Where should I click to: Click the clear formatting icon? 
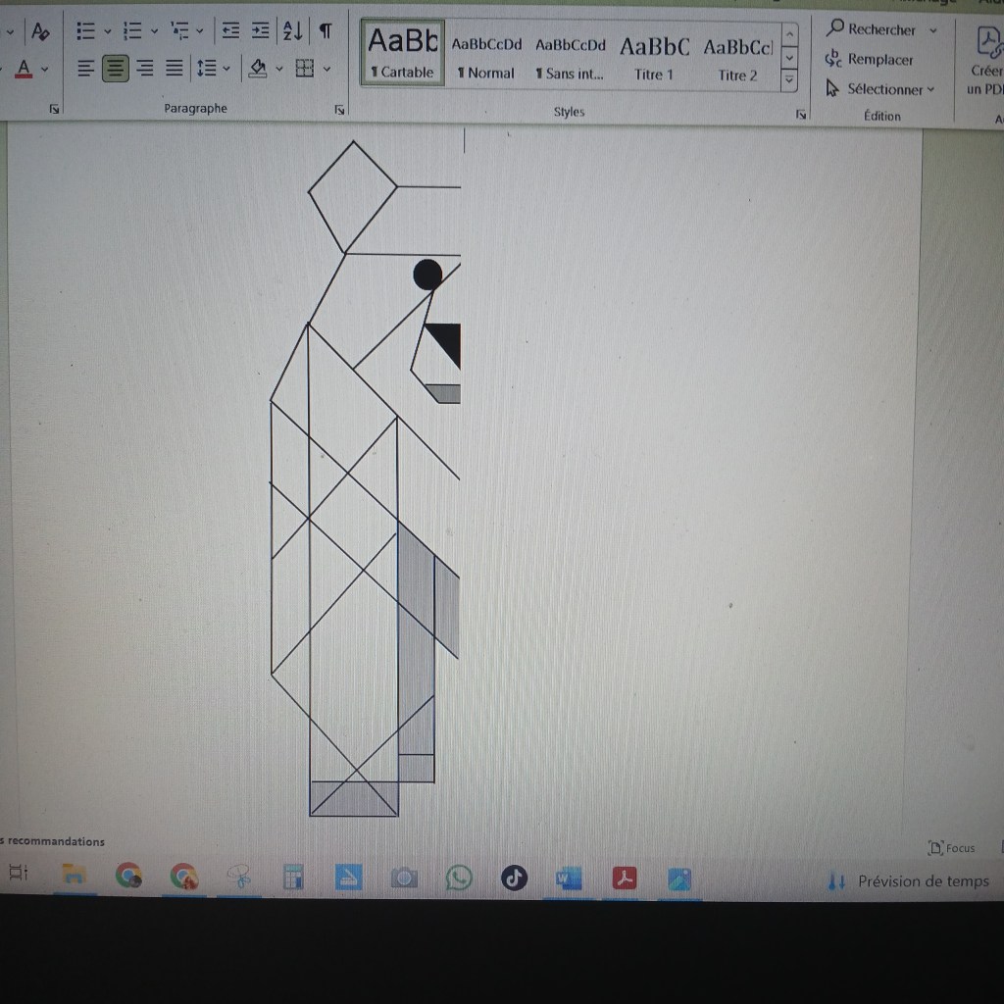(x=38, y=31)
